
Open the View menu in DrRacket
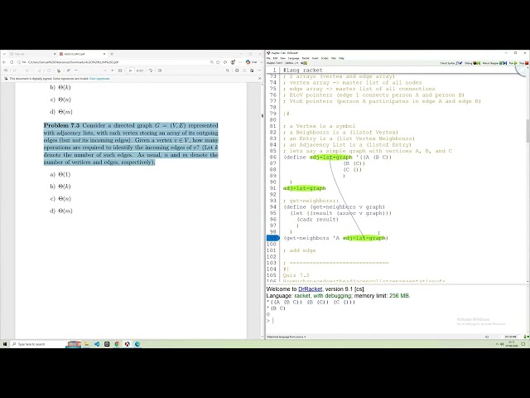coord(282,58)
